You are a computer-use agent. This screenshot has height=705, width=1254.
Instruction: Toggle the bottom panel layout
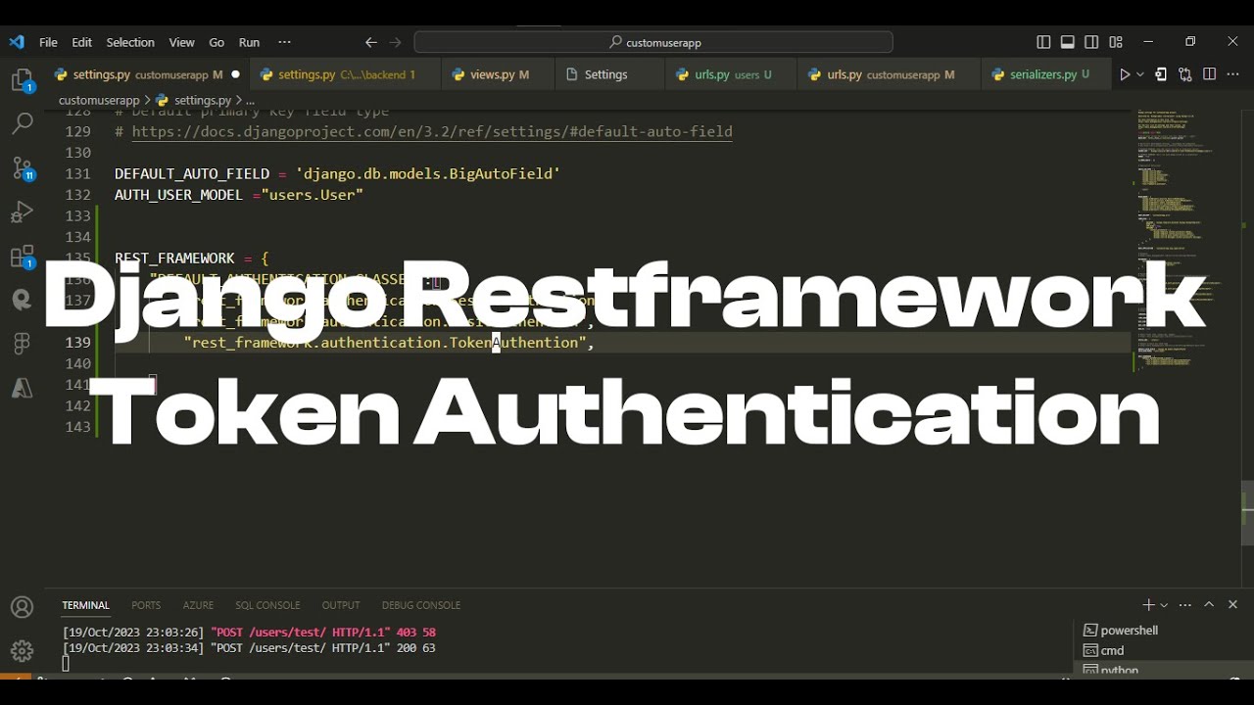coord(1068,42)
